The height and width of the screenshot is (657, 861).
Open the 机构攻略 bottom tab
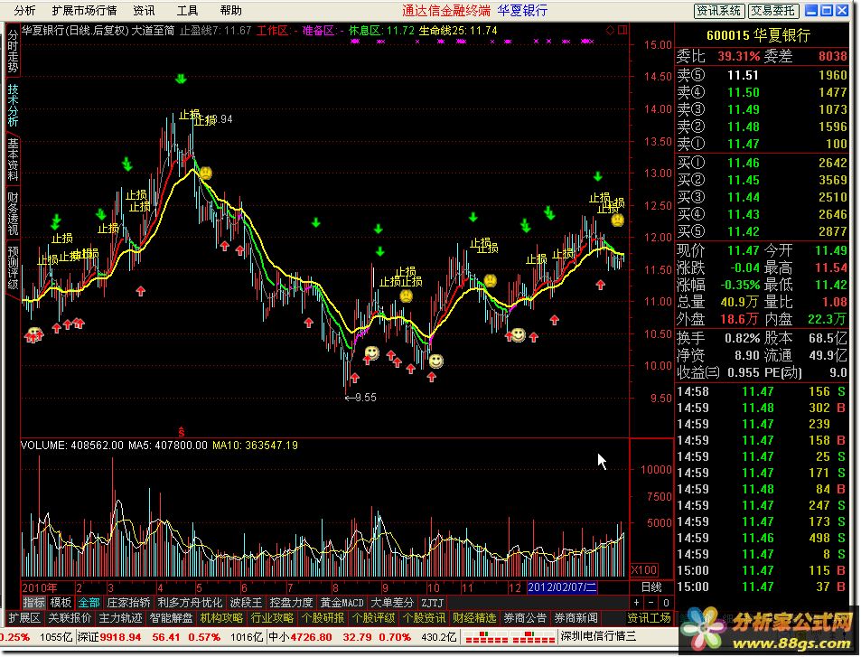pos(221,618)
